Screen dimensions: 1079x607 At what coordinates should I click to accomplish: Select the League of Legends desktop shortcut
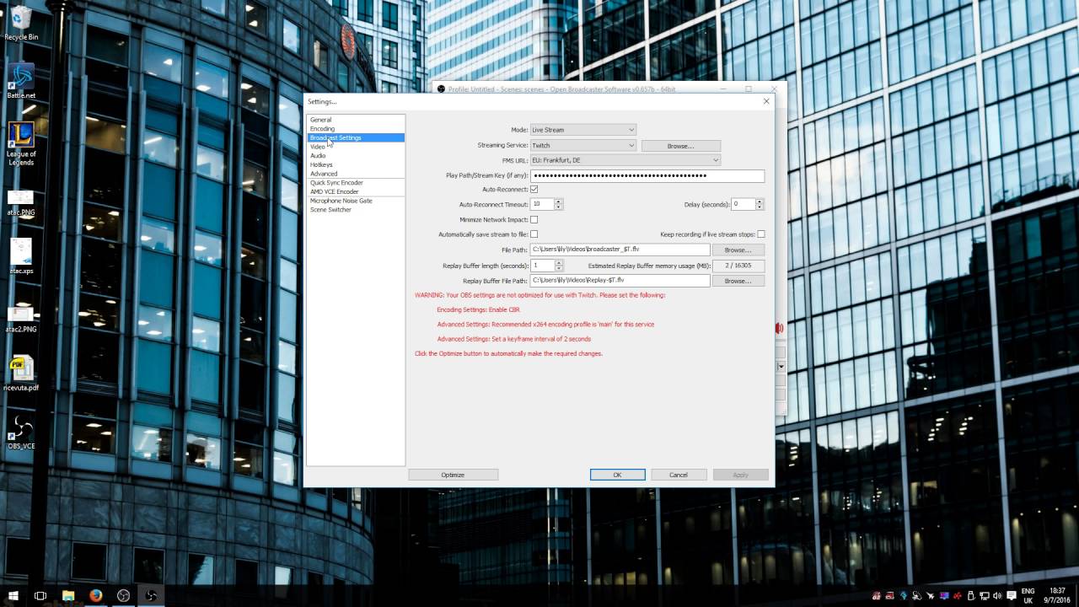(21, 144)
